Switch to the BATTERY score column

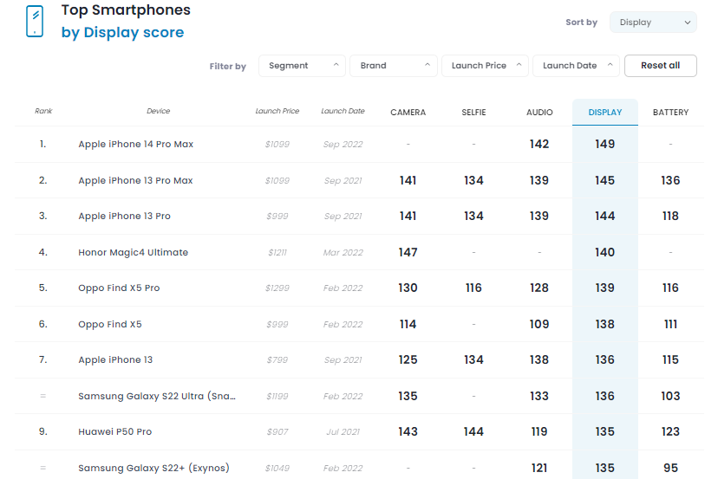click(x=670, y=113)
